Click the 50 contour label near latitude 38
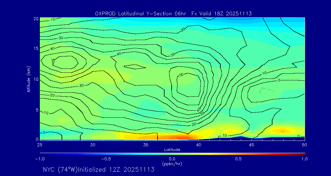 [x=181, y=75]
